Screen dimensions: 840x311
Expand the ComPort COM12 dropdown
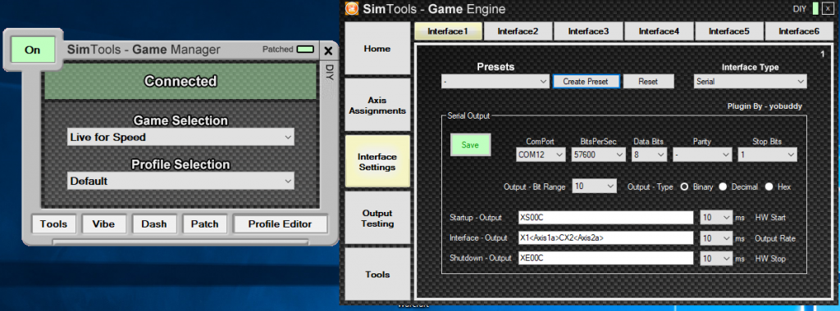pos(541,155)
